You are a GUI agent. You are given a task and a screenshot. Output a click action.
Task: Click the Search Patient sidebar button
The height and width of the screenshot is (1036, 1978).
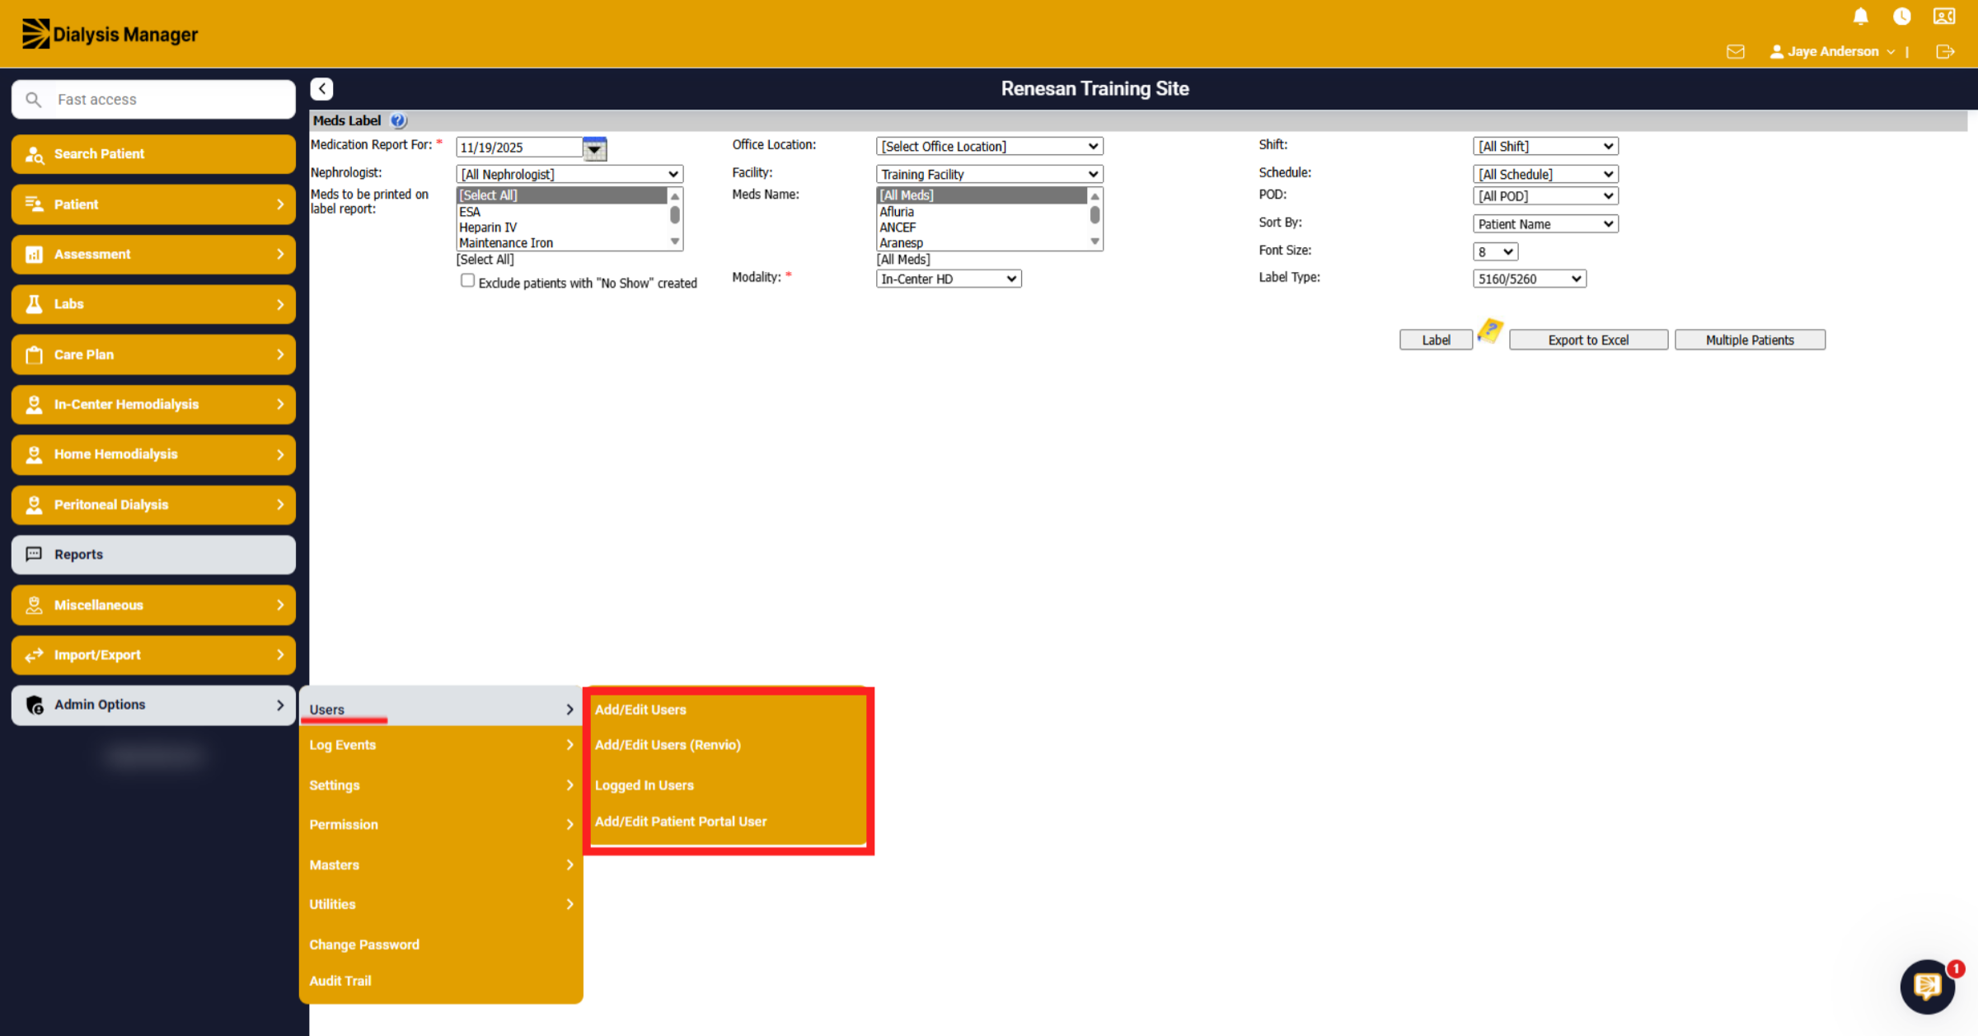click(x=153, y=154)
